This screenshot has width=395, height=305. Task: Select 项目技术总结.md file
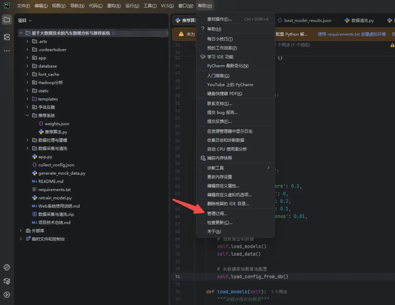[x=54, y=222]
